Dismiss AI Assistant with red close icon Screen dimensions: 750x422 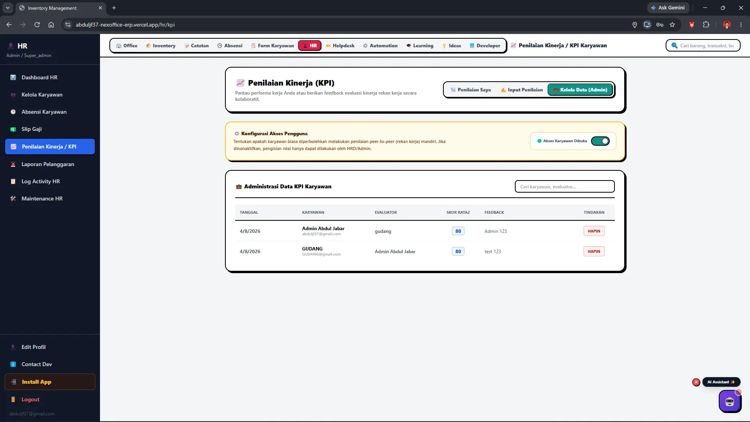pos(696,382)
